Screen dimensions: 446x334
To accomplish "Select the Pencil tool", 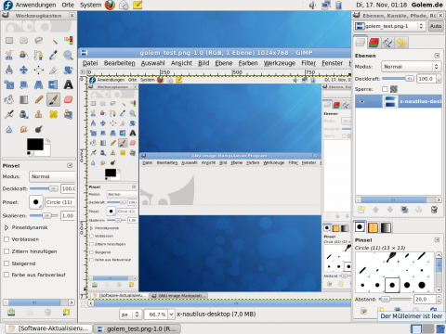I will 39,99.
